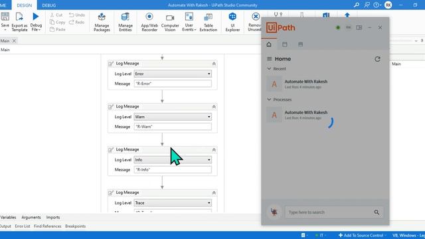Click the Paste command
The width and height of the screenshot is (425, 239).
pos(58,29)
